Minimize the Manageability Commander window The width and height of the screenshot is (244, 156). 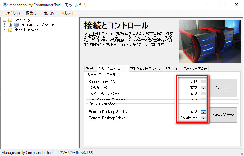[x=208, y=5]
